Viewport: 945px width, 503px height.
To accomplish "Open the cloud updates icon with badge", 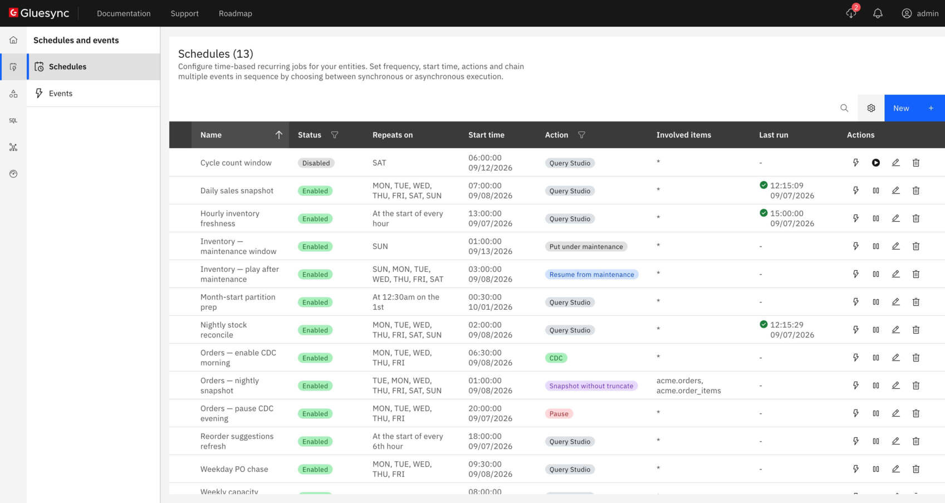I will click(x=851, y=12).
